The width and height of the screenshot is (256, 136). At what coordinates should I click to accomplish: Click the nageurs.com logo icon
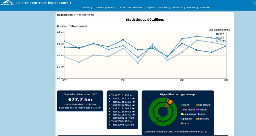(x=7, y=3)
